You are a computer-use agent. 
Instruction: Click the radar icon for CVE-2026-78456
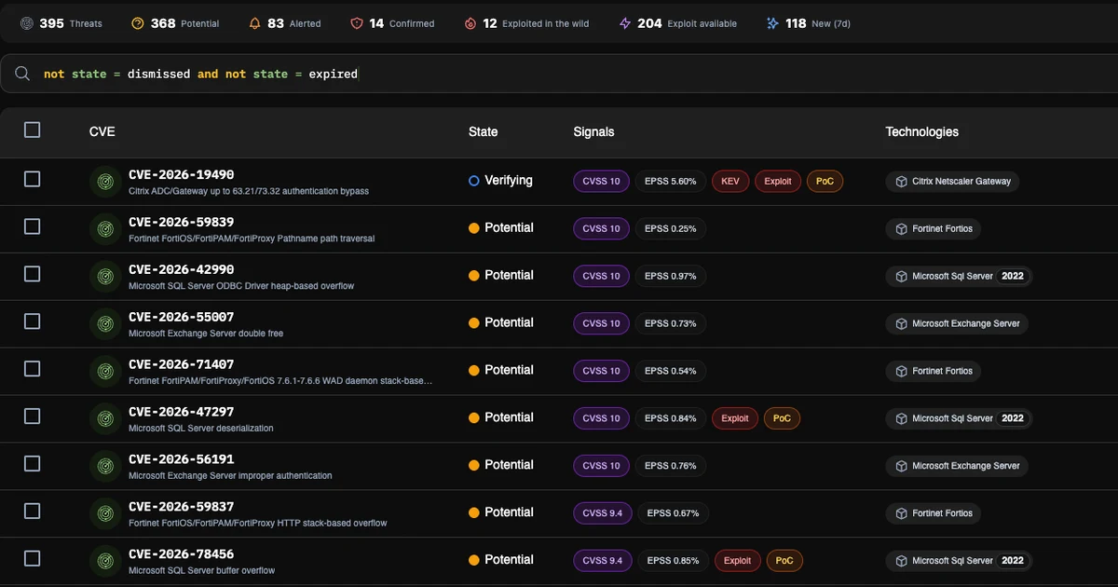pos(105,561)
